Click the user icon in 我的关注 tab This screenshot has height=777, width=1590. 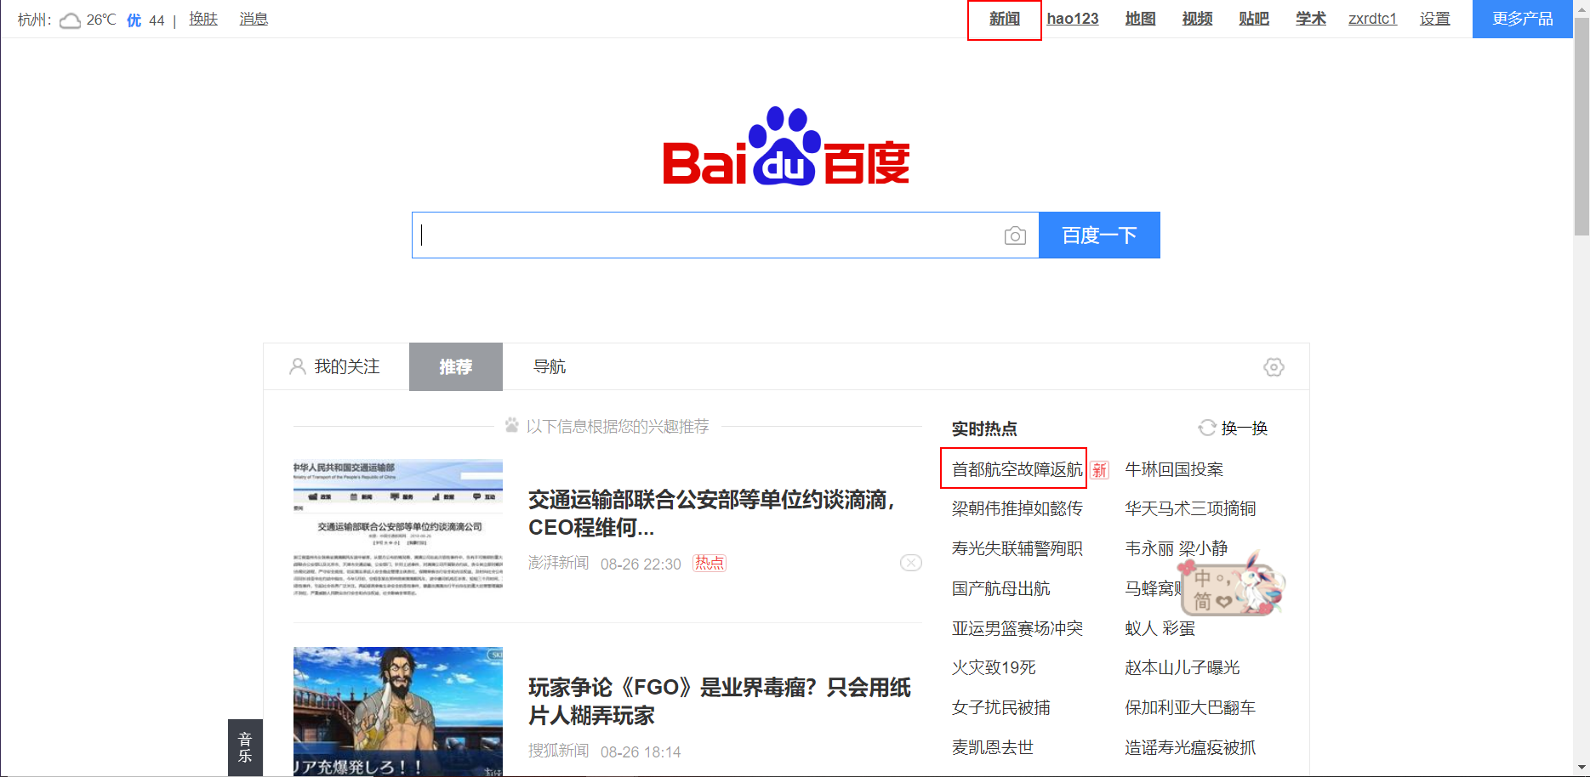[x=297, y=366]
